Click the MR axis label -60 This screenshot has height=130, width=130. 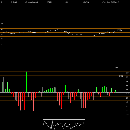point(127,106)
